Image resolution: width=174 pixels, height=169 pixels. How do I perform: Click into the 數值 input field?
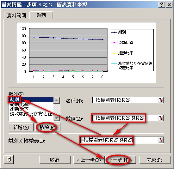pos(125,118)
